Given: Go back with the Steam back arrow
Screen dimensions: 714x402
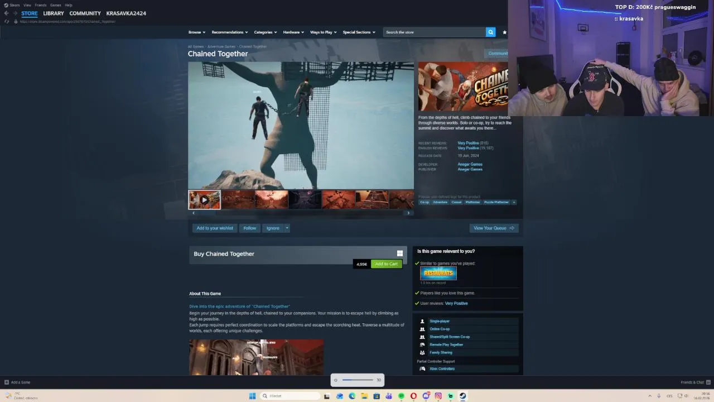Looking at the screenshot, I should (x=6, y=13).
